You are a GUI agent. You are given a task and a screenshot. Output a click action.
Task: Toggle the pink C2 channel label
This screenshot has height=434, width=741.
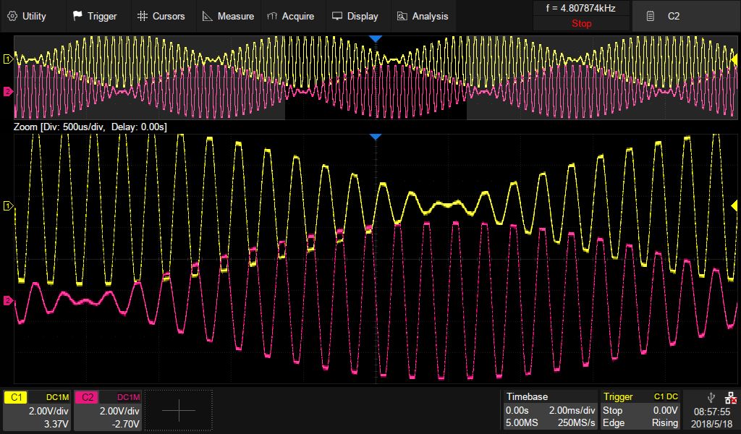tap(87, 397)
